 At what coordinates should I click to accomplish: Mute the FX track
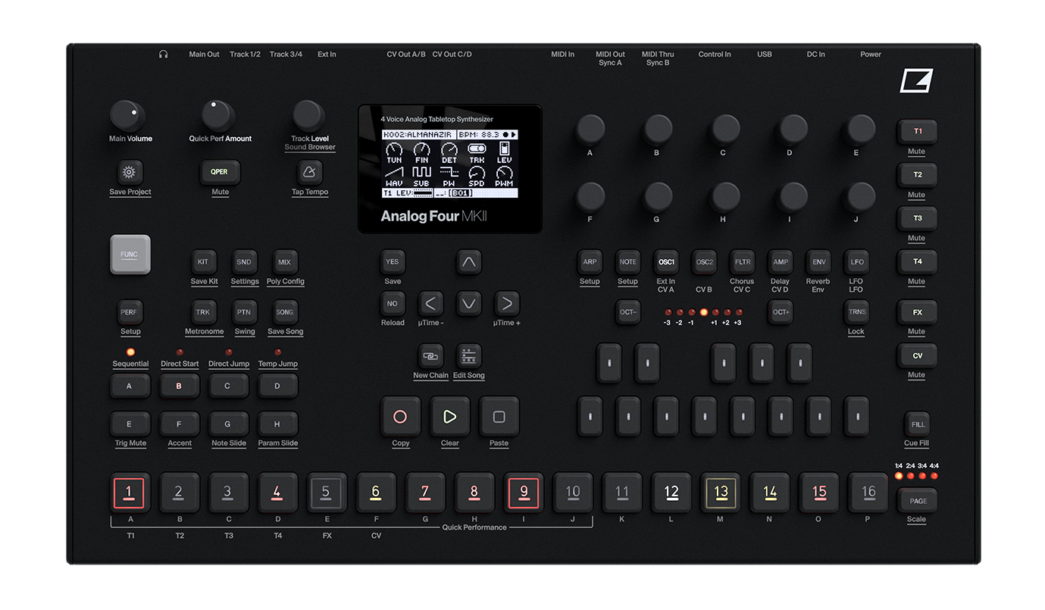click(x=917, y=312)
